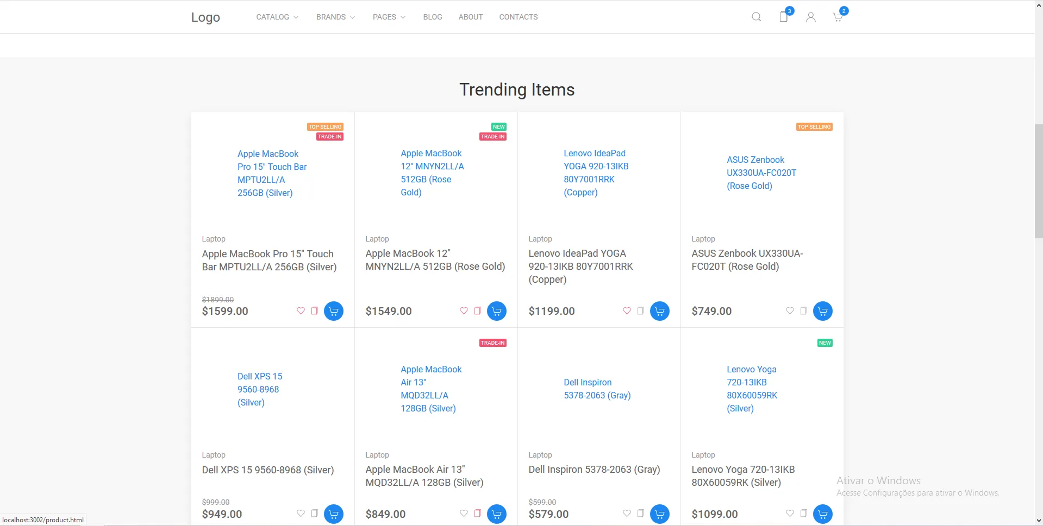This screenshot has width=1043, height=526.
Task: Open the Contacts menu item
Action: coord(519,17)
